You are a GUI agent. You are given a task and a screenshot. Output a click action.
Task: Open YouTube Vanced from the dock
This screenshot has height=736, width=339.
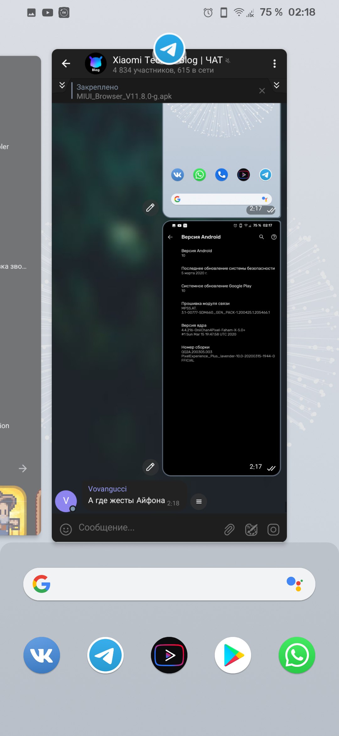pyautogui.click(x=169, y=655)
